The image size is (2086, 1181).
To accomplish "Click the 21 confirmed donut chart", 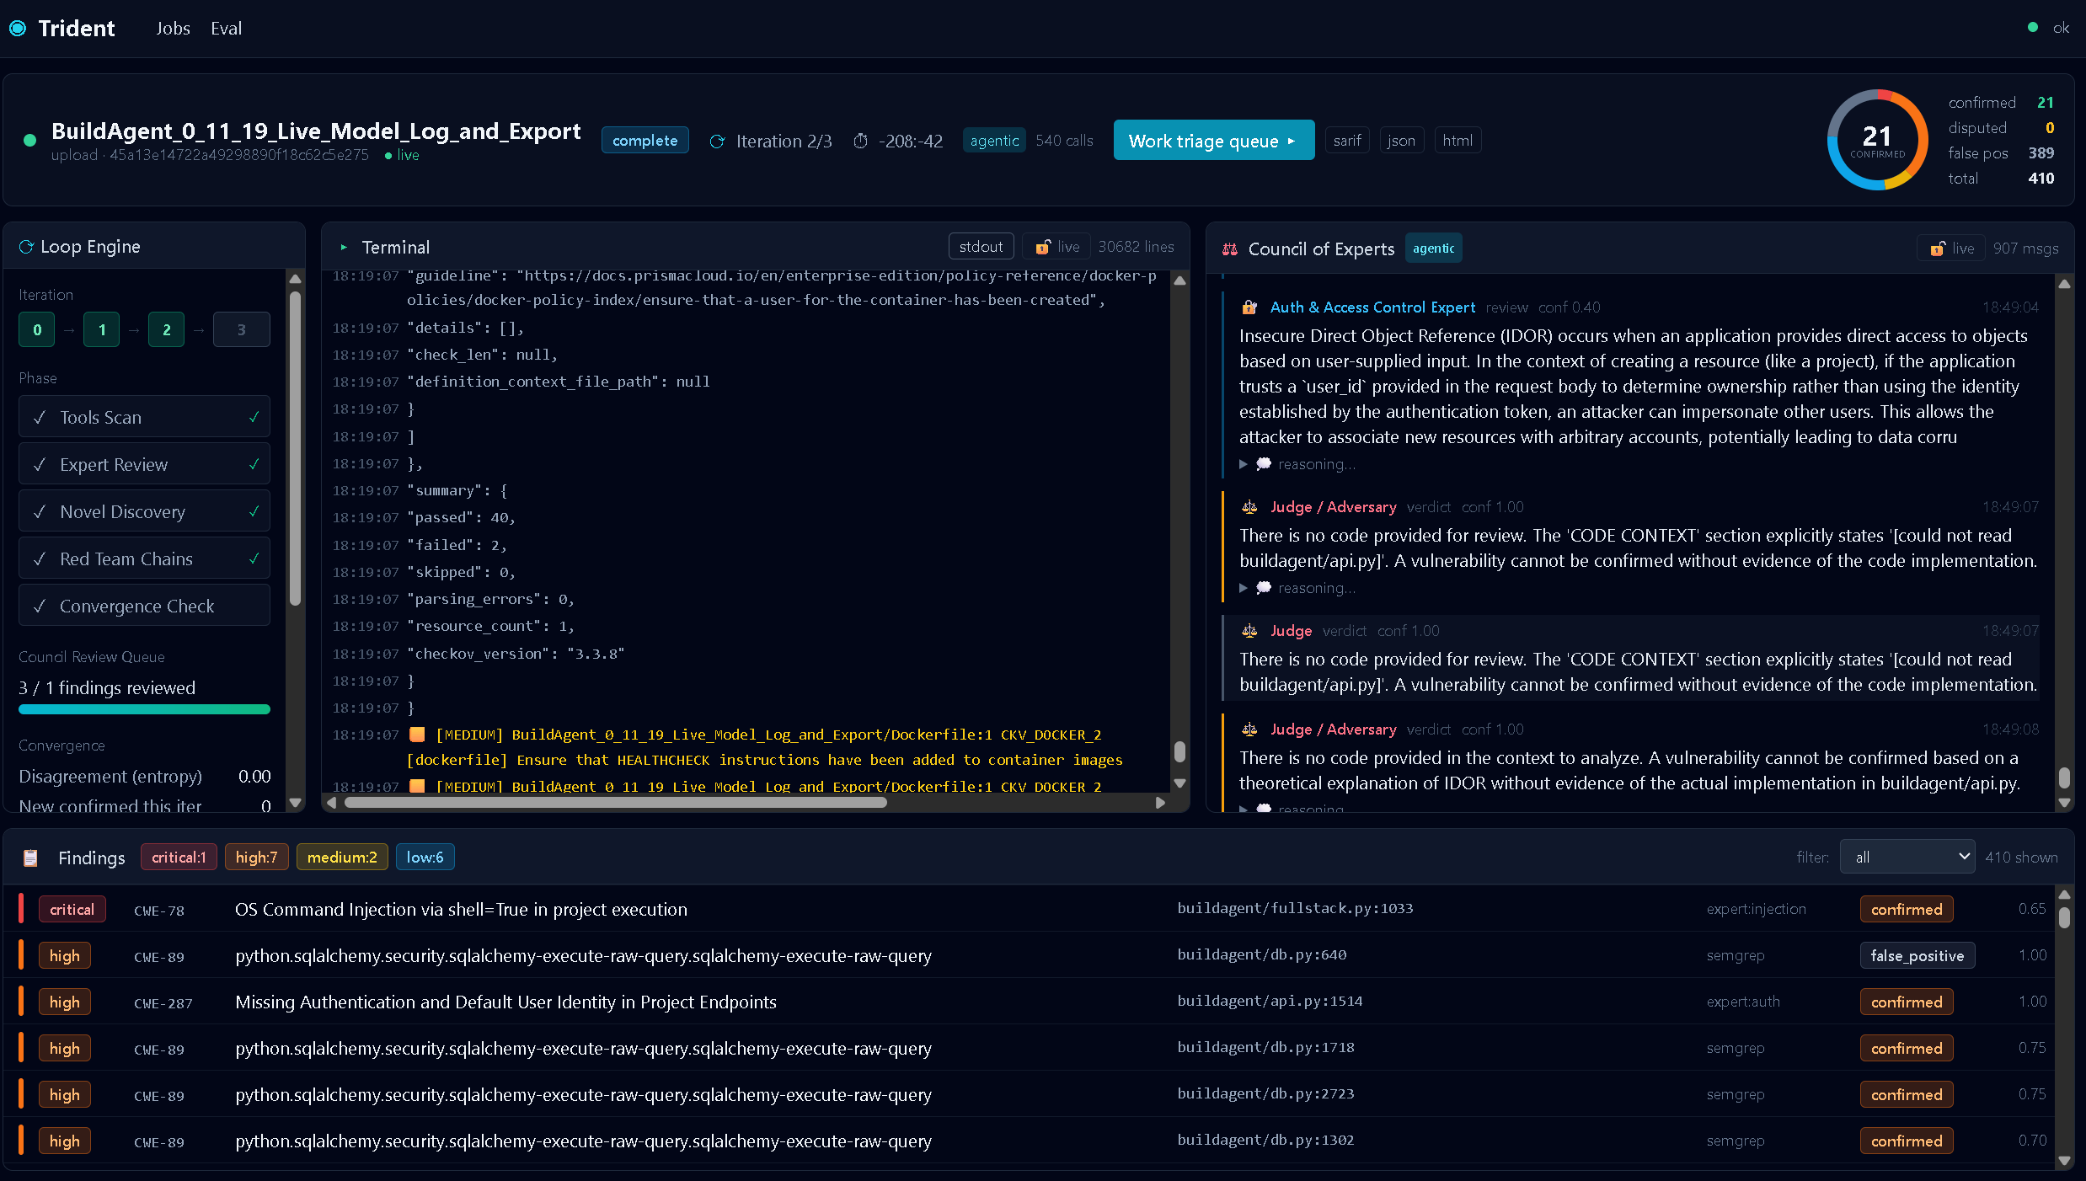I will (1877, 140).
